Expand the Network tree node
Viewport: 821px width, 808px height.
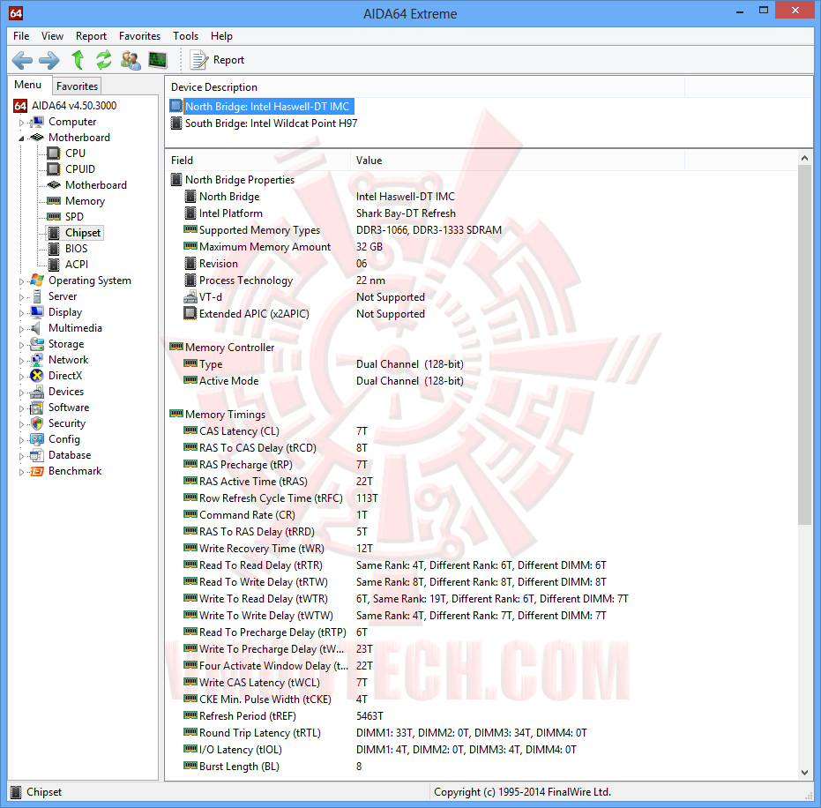tap(21, 361)
